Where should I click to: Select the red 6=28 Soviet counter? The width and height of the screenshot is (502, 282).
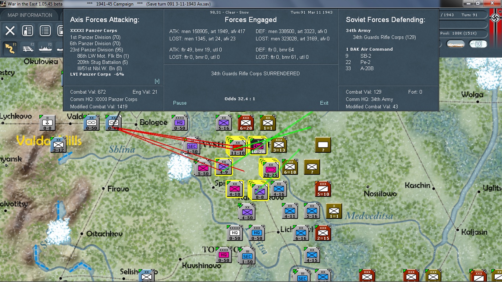click(246, 122)
